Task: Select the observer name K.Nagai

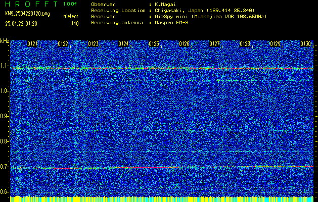Action: tap(165, 4)
